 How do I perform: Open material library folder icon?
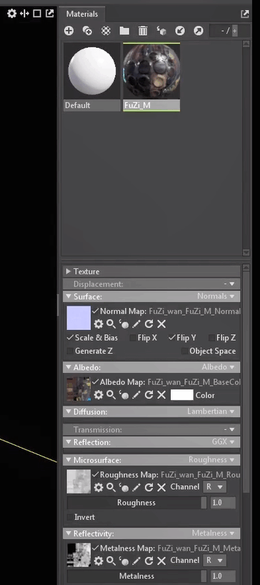(124, 31)
